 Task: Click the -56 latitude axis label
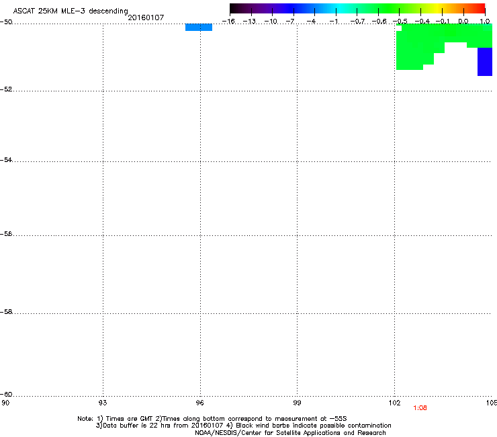6,233
